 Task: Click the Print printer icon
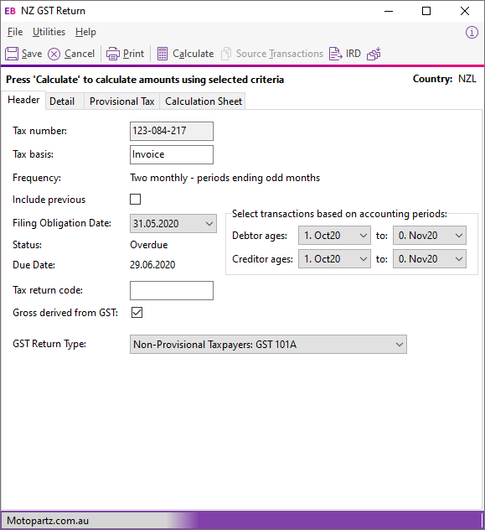(x=113, y=54)
